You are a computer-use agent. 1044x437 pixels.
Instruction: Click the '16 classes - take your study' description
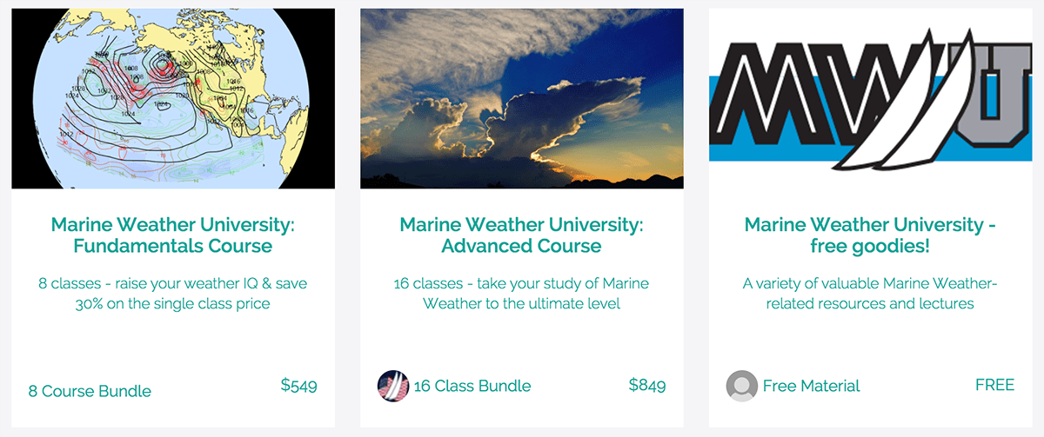[521, 294]
